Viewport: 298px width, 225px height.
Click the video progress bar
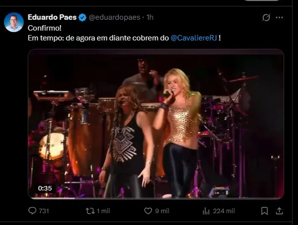[x=156, y=198]
